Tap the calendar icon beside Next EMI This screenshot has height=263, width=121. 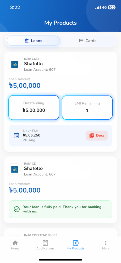pos(16,135)
